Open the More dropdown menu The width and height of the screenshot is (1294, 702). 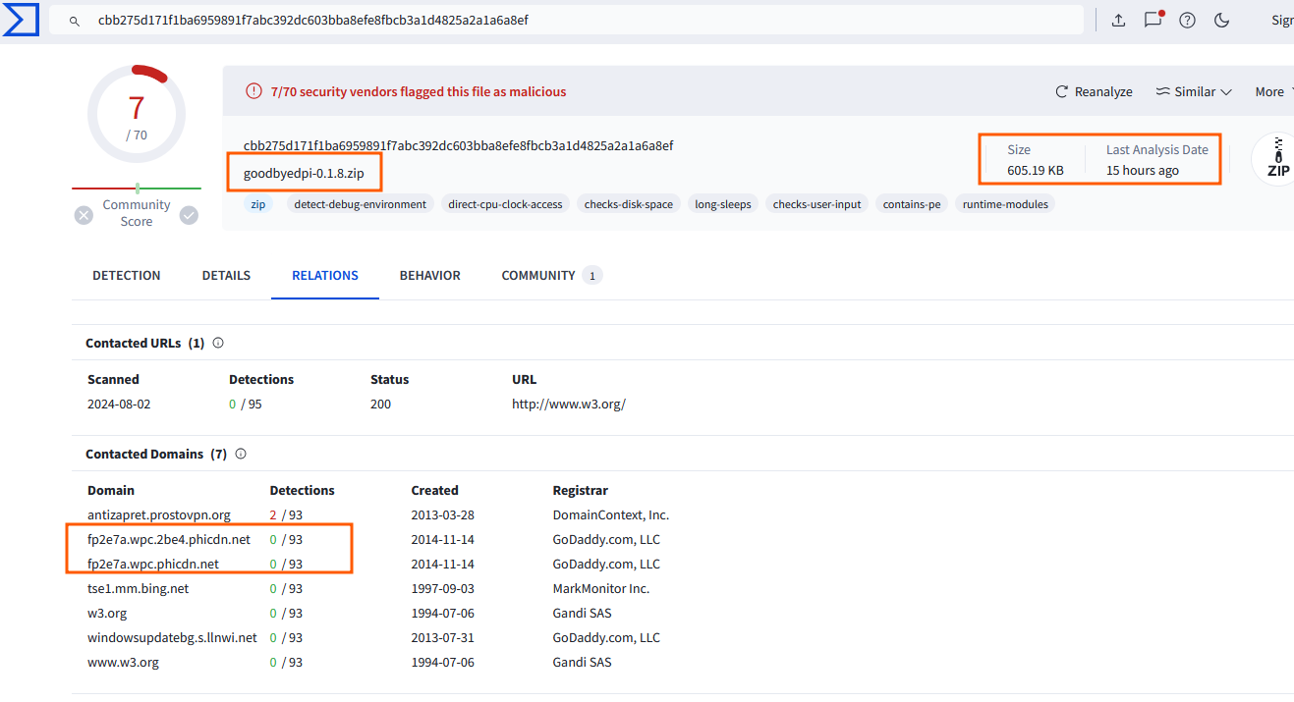click(x=1273, y=91)
